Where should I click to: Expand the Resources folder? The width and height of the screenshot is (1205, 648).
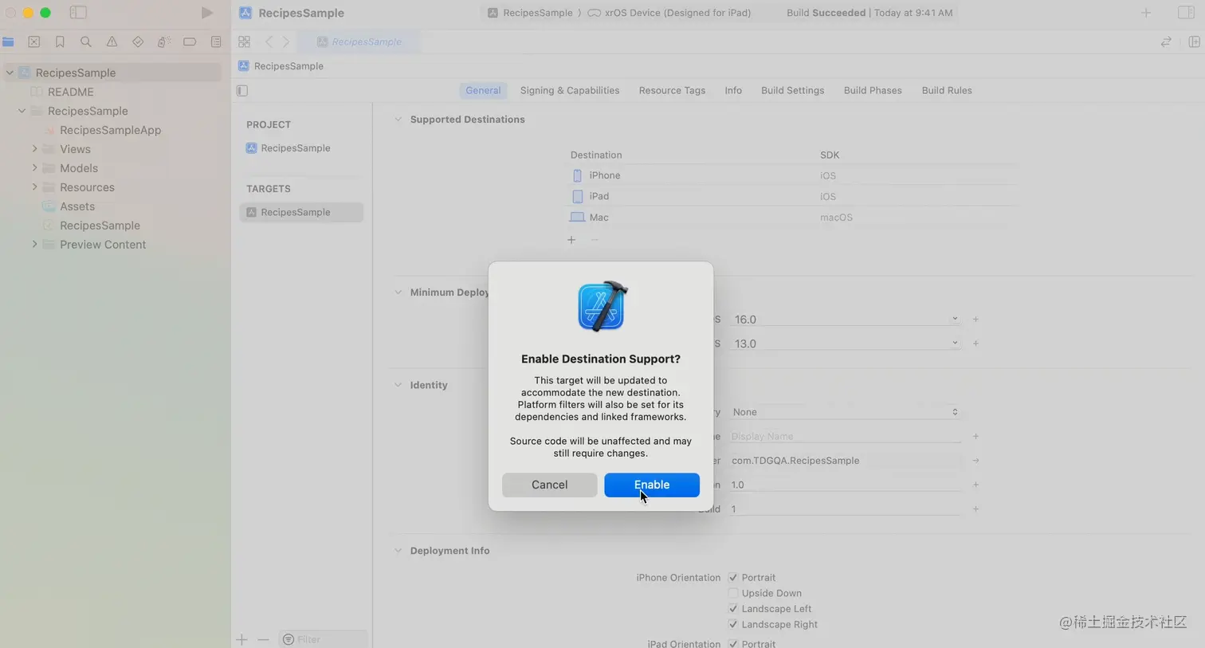(x=34, y=187)
